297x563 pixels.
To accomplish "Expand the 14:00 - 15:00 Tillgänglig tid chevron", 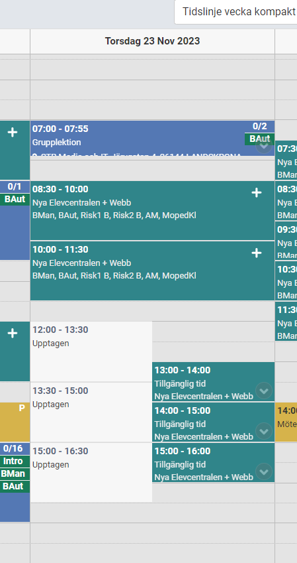I will click(x=264, y=431).
